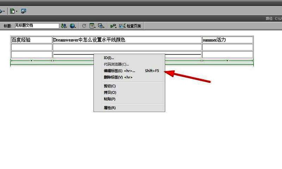Viewport: 282px width, 169px height.
Task: Select 编辑标签(E) <hr> menu entry
Action: click(x=119, y=71)
